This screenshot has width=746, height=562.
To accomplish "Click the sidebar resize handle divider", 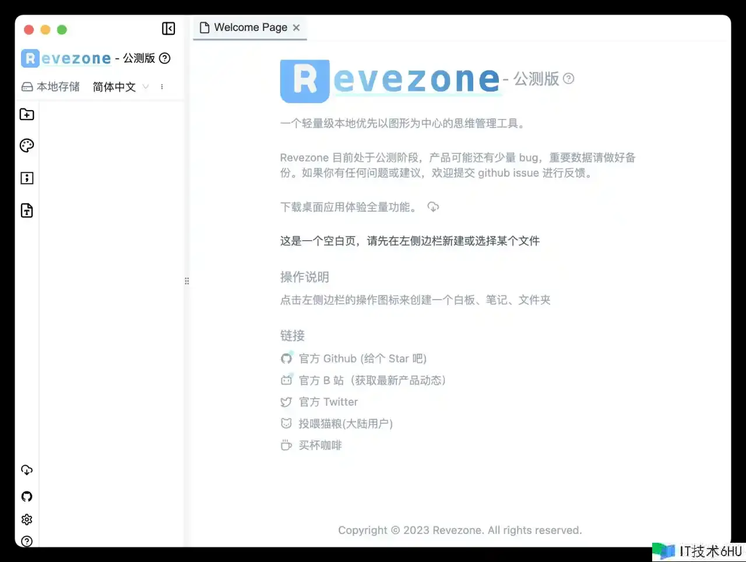I will pyautogui.click(x=186, y=281).
